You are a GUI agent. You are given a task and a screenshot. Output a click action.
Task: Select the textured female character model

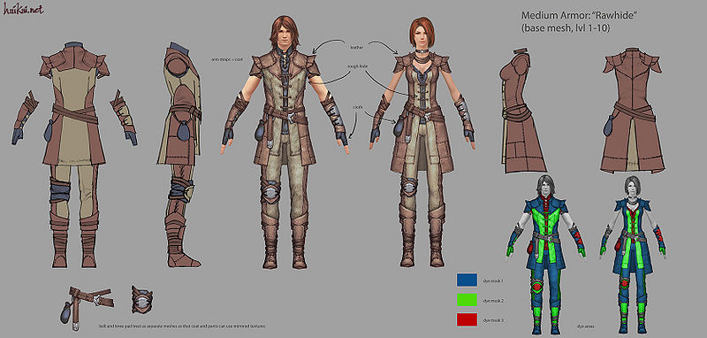[422, 142]
